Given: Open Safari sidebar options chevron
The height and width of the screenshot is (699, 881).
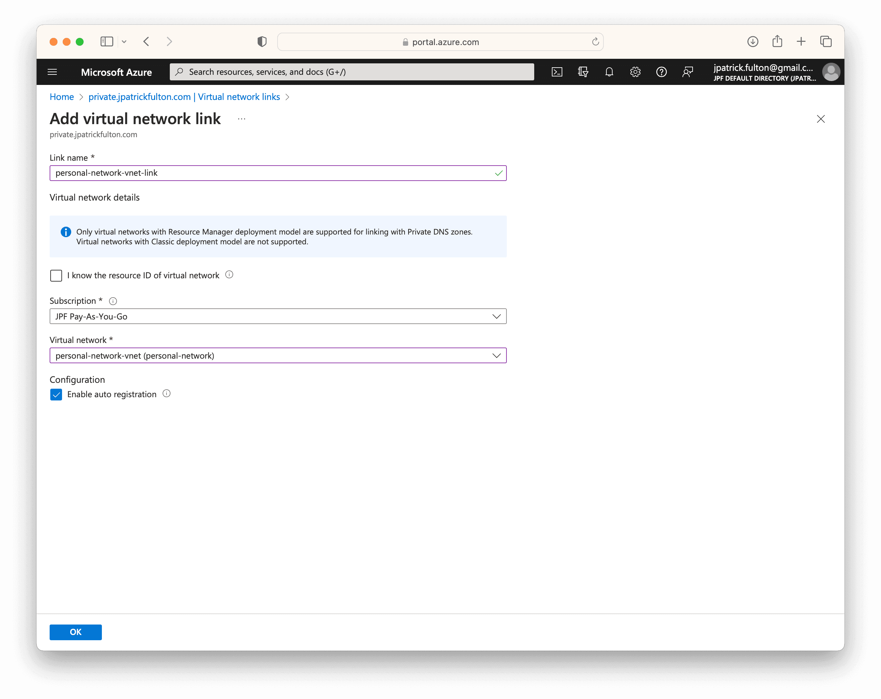Looking at the screenshot, I should coord(124,41).
